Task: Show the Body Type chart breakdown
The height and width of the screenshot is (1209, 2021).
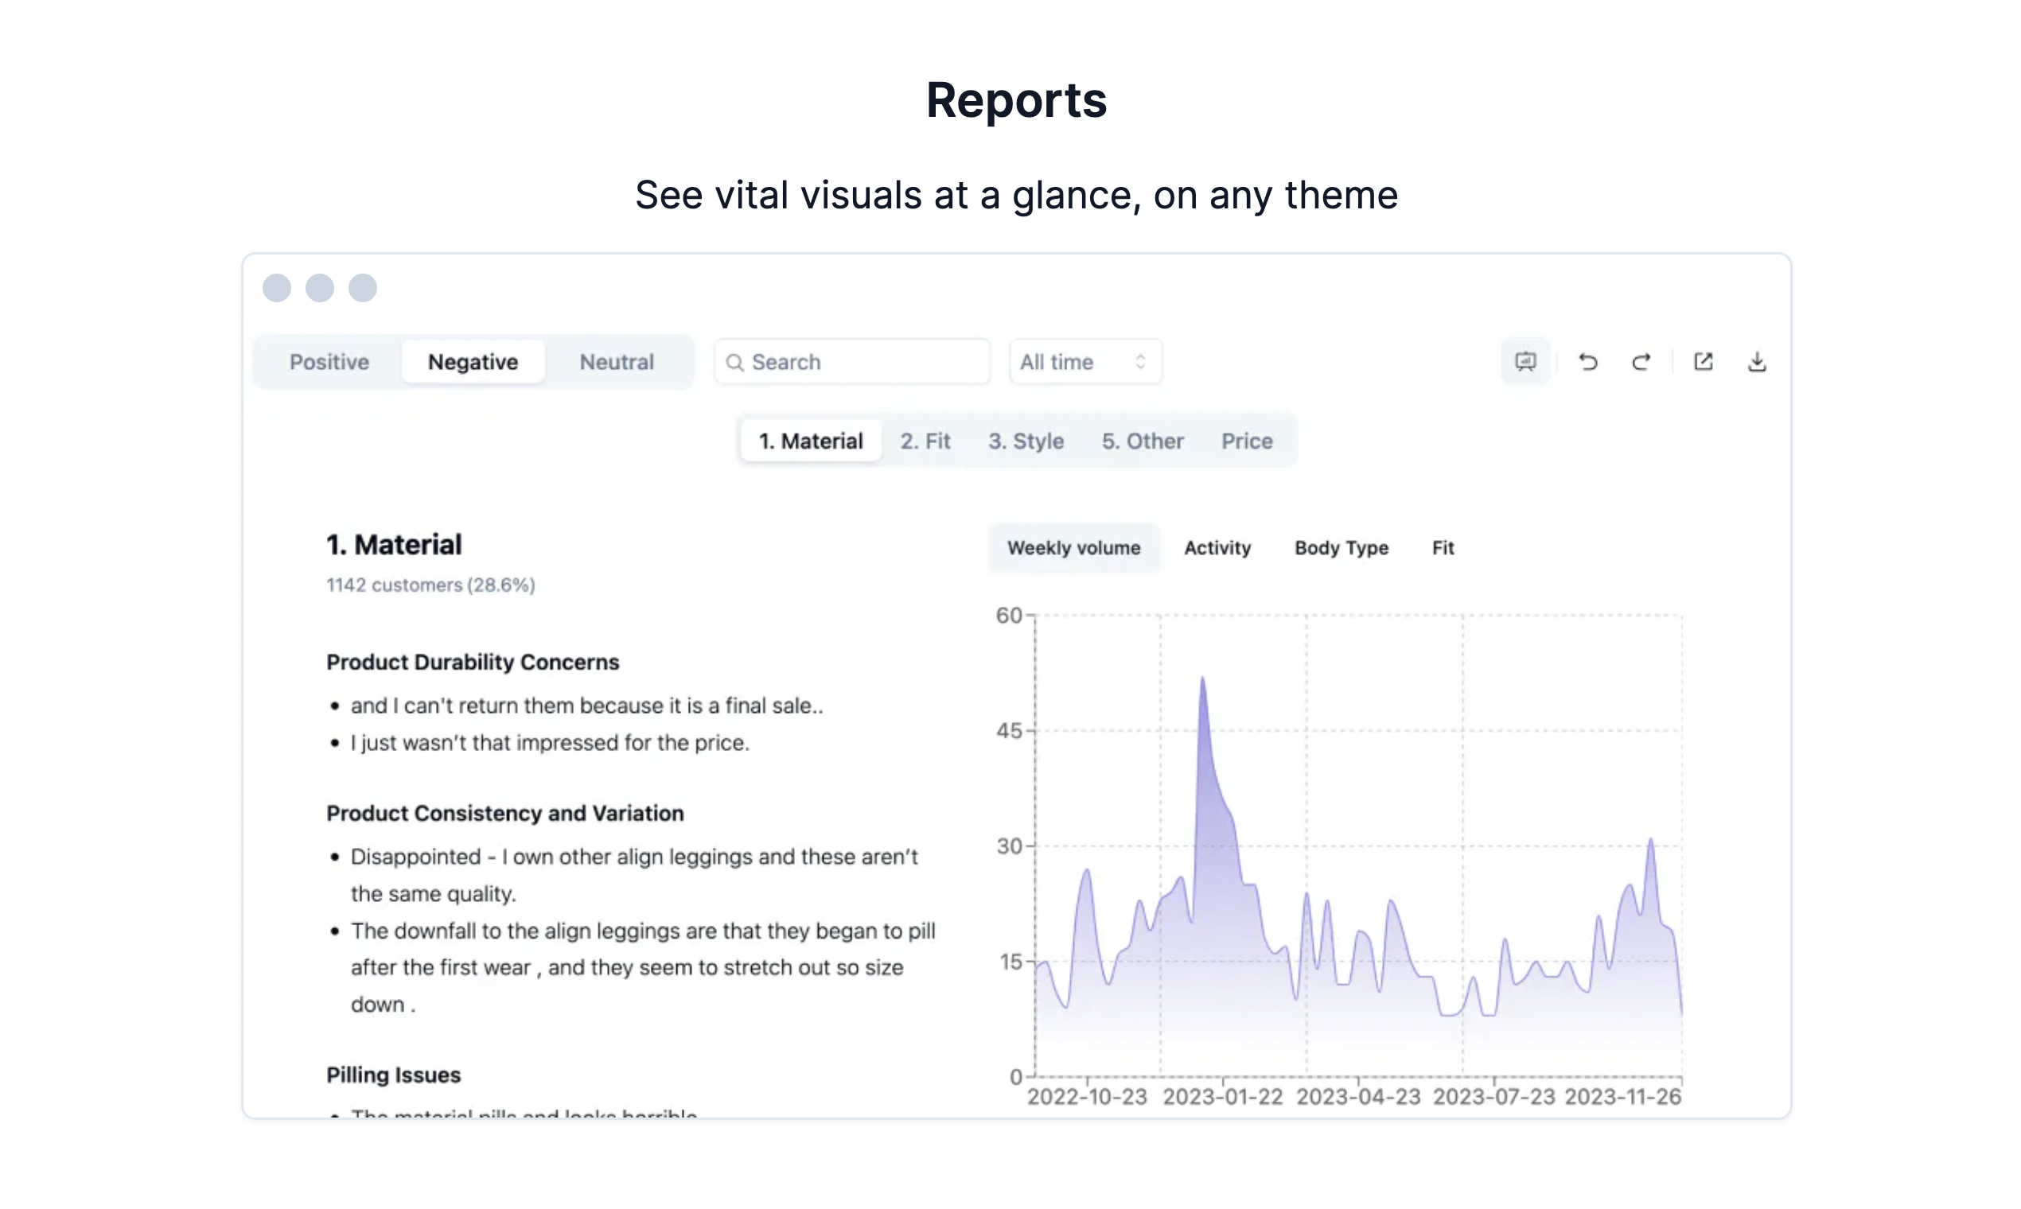Action: [x=1341, y=548]
